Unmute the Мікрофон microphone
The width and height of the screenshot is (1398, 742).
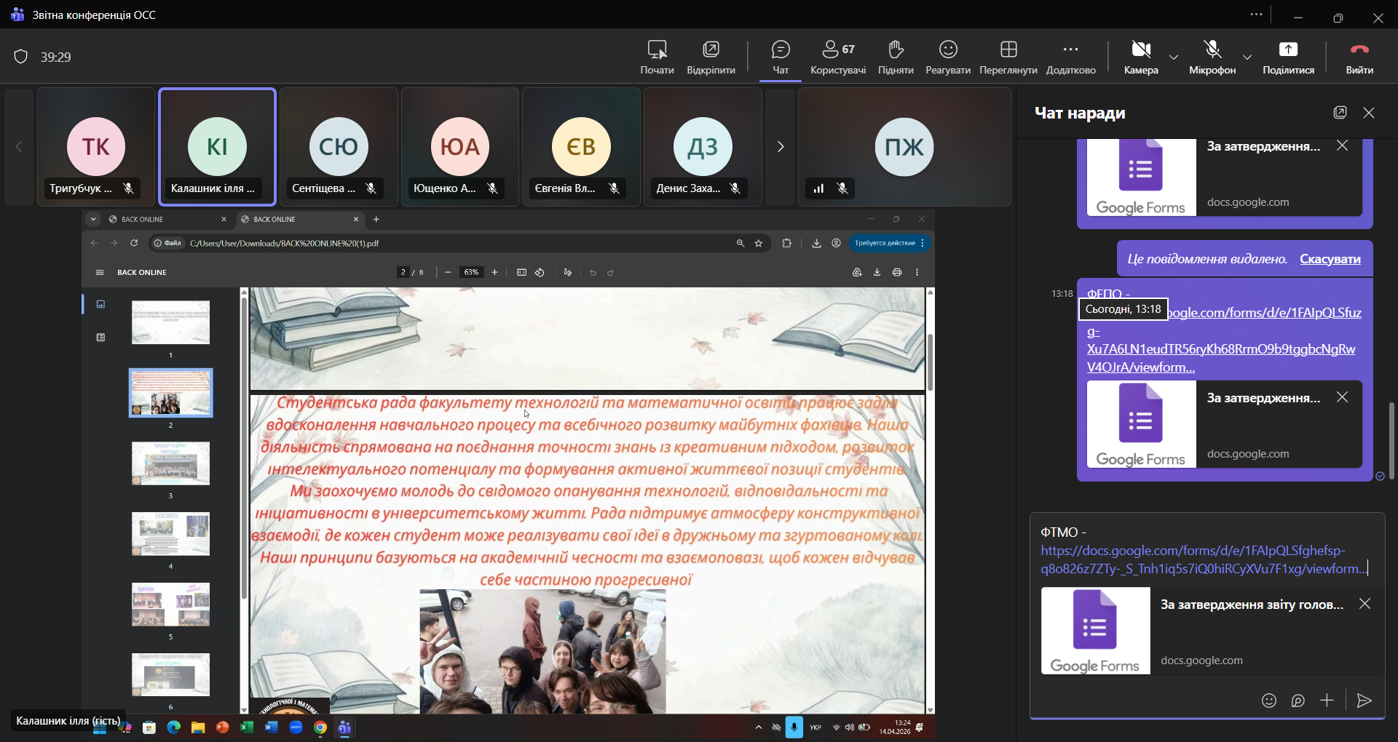click(x=1212, y=57)
